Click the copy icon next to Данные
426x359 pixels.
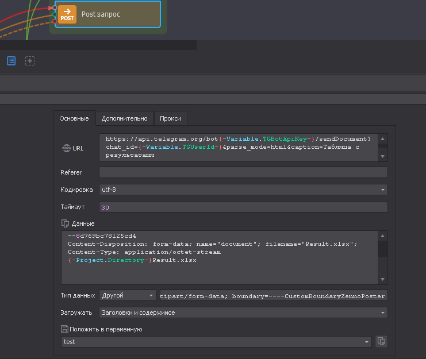pyautogui.click(x=65, y=223)
